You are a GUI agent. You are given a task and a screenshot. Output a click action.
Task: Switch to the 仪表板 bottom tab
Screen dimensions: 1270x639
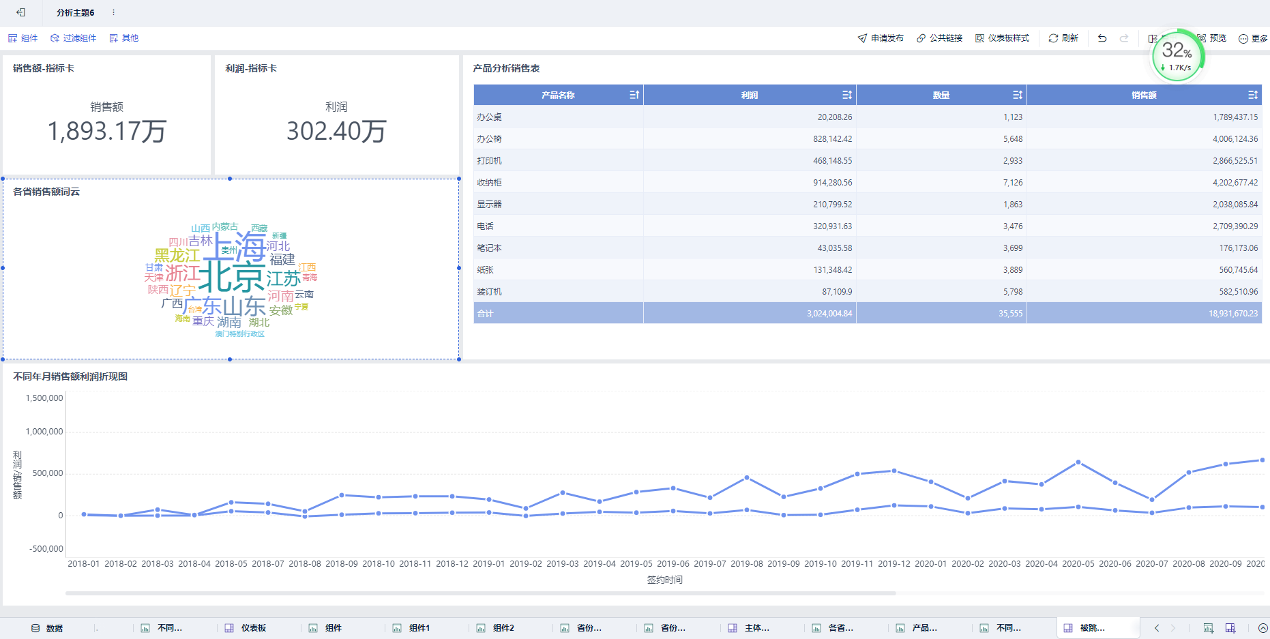point(246,628)
